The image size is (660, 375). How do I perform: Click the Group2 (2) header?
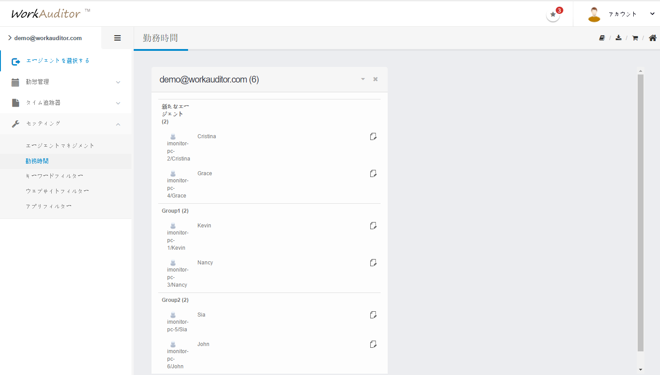pyautogui.click(x=175, y=300)
